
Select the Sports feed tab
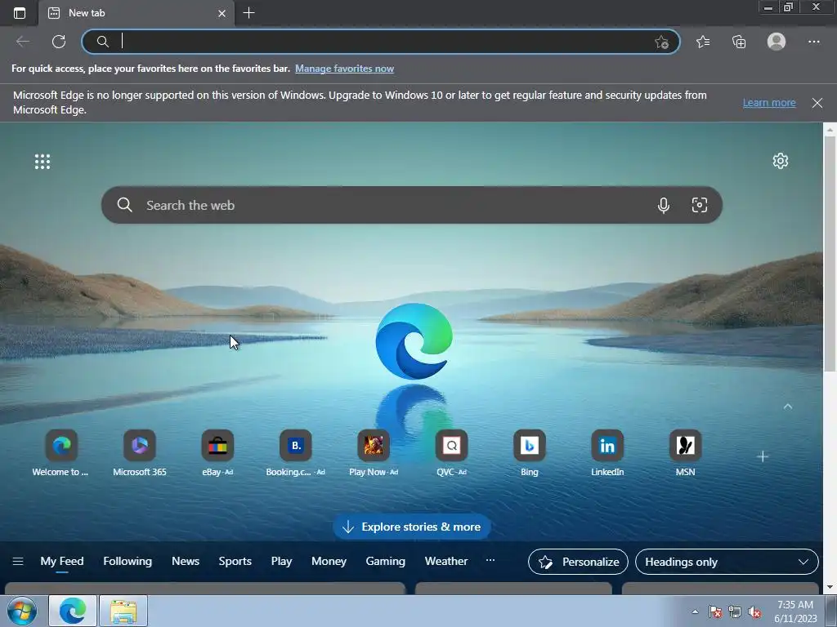[x=235, y=561]
